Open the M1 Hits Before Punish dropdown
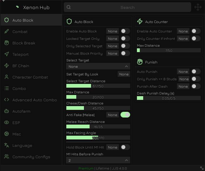This screenshot has width=205, height=171. pyautogui.click(x=98, y=160)
